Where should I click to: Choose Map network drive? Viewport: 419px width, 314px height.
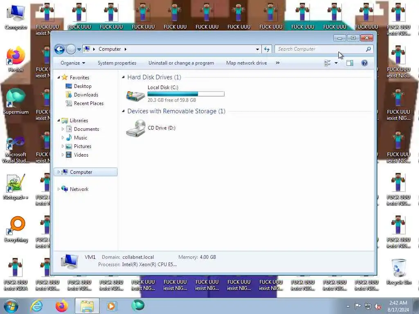[x=246, y=63]
